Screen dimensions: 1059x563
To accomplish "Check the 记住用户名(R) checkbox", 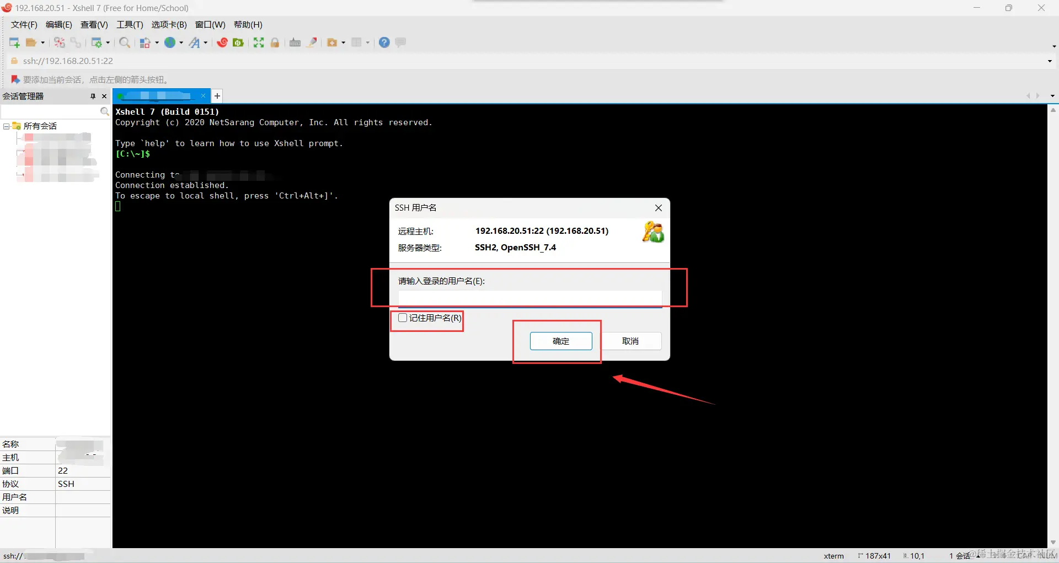I will (x=403, y=318).
